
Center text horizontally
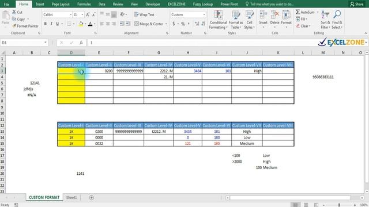(108, 24)
